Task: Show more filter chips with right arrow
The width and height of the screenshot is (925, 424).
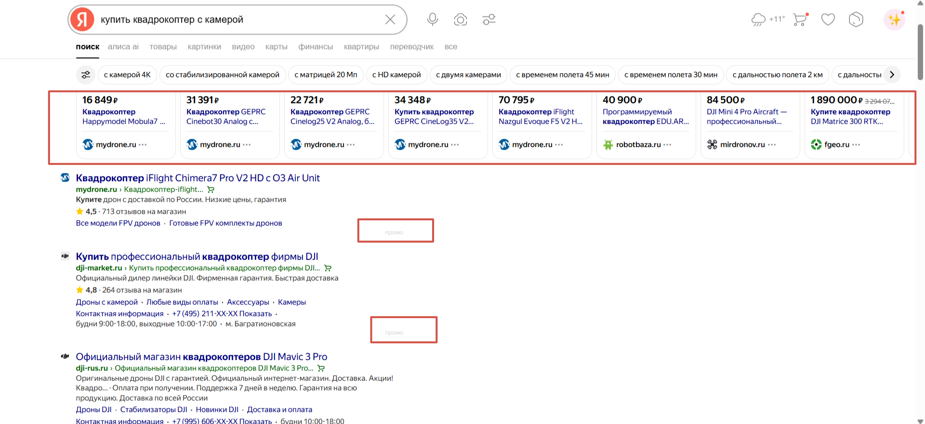Action: click(892, 75)
